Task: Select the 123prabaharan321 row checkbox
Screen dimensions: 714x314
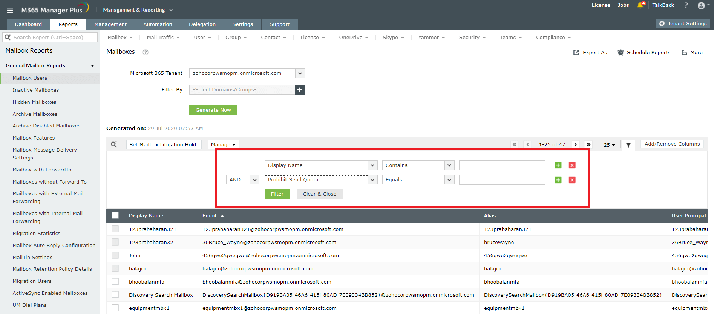Action: [x=115, y=229]
